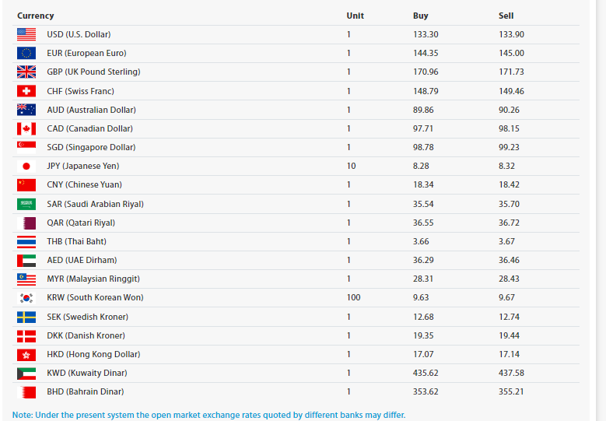Viewport: 606px width, 421px height.
Task: Click the Sell column header
Action: click(506, 16)
